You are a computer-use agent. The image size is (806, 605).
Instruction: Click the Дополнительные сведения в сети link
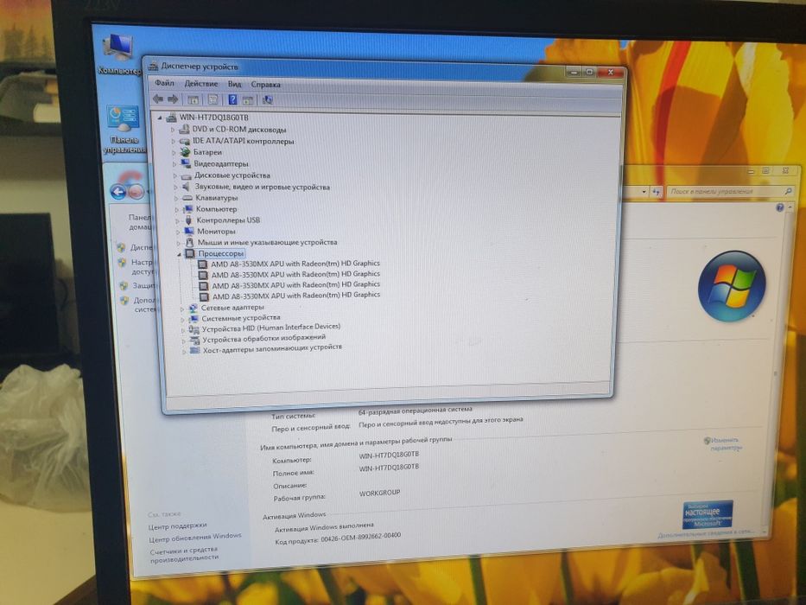706,533
